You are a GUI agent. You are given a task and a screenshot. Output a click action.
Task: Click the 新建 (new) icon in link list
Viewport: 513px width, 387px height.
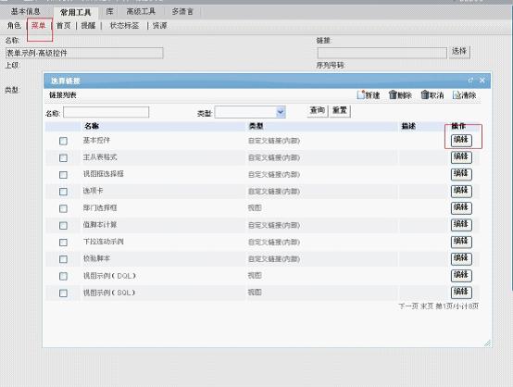pyautogui.click(x=361, y=94)
